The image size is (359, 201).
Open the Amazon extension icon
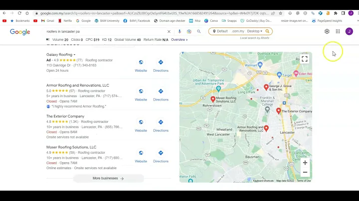coord(328,13)
